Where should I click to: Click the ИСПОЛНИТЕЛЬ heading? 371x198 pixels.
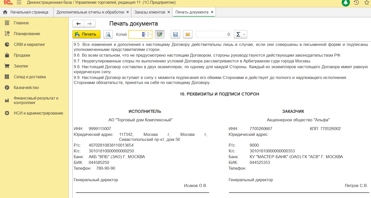(x=145, y=111)
